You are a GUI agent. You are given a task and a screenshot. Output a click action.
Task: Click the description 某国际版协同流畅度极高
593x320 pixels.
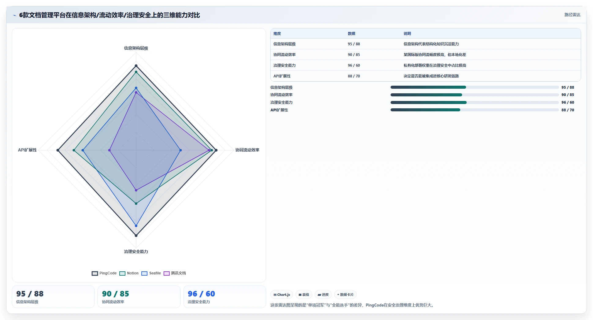(435, 55)
